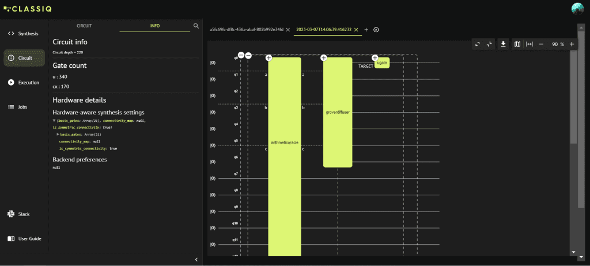Expand the basis_gates Array(21) entry
The height and width of the screenshot is (266, 590).
click(58, 134)
